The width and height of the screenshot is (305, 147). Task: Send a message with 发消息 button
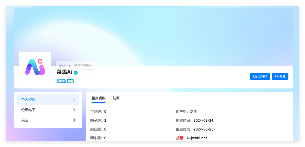click(x=260, y=76)
